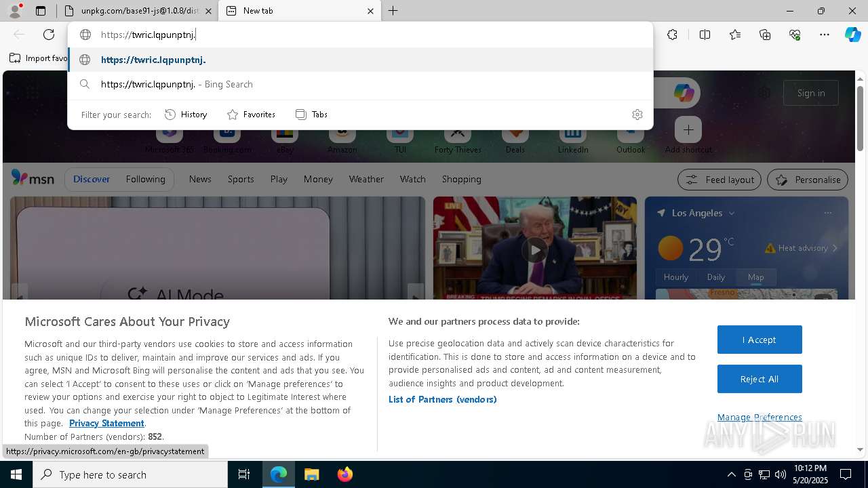Image resolution: width=868 pixels, height=488 pixels.
Task: Close the unpkg.com tab
Action: (208, 11)
